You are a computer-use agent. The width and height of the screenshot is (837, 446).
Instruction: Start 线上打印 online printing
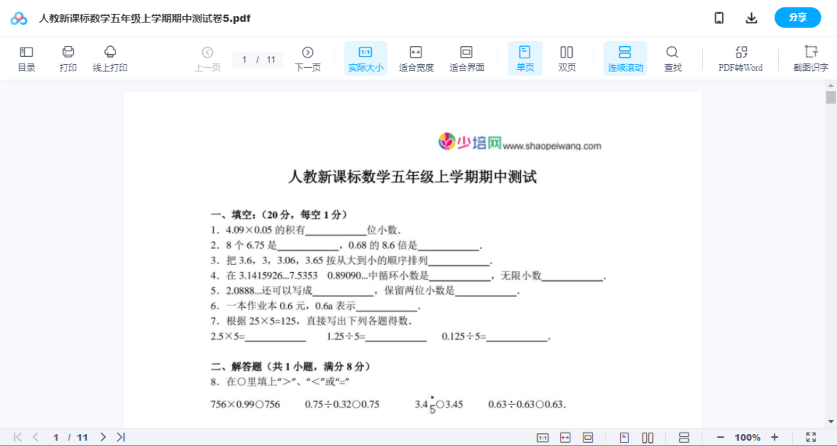110,58
